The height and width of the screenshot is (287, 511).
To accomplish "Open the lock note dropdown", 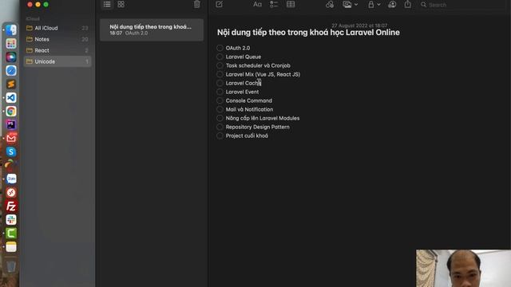I will point(374,5).
